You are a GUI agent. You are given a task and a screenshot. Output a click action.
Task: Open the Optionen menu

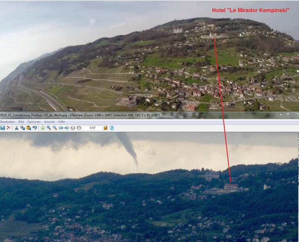(x=34, y=122)
